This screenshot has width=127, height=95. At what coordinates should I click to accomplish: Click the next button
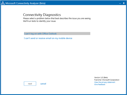tap(30, 84)
